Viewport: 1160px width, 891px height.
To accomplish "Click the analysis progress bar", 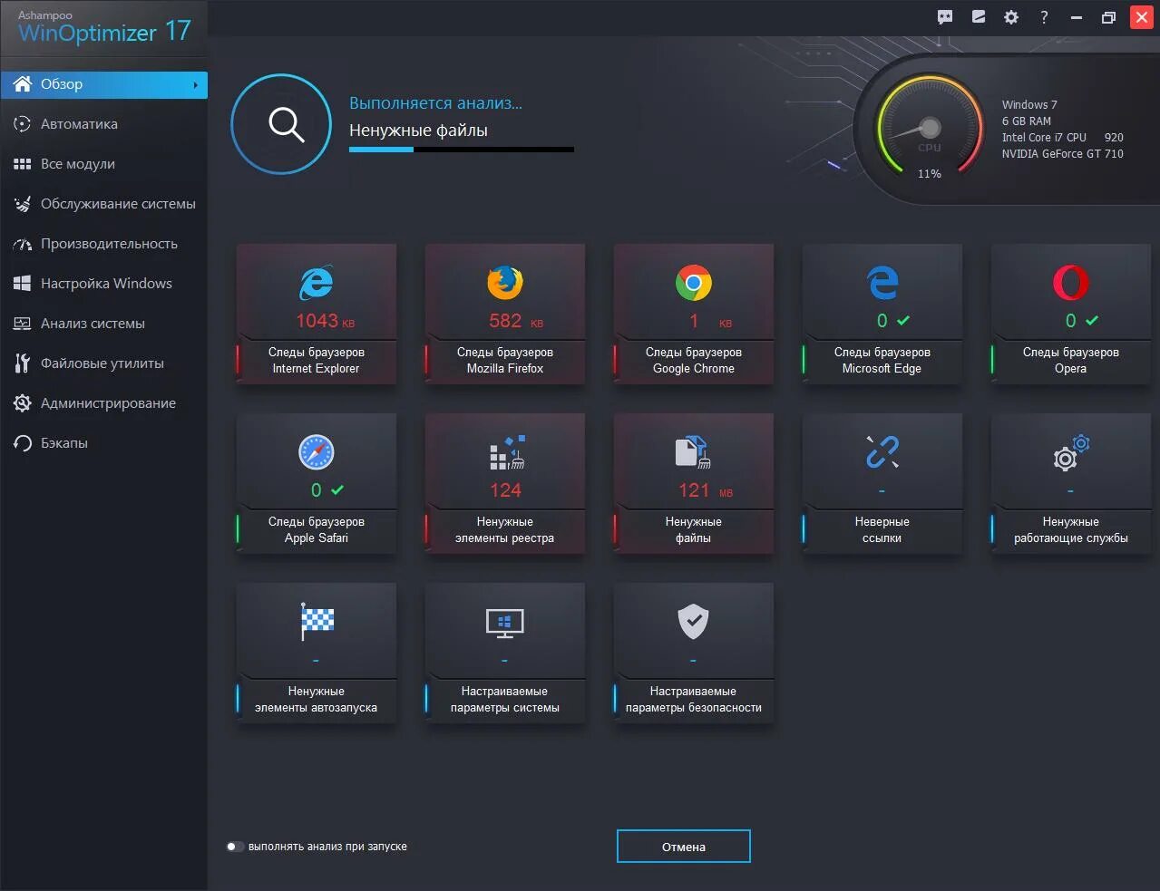I will (x=462, y=150).
